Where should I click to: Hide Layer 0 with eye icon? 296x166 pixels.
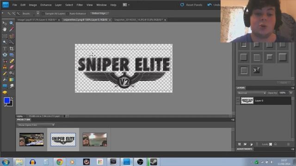coord(238,101)
